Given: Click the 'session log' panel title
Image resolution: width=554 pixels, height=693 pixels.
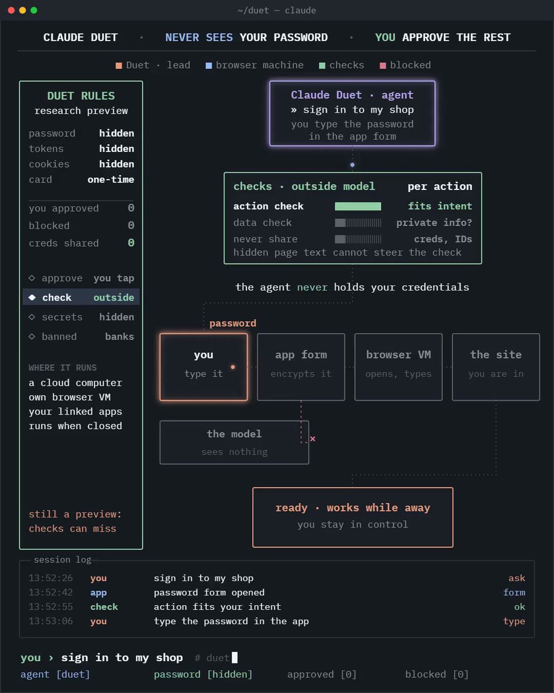Looking at the screenshot, I should (x=62, y=560).
